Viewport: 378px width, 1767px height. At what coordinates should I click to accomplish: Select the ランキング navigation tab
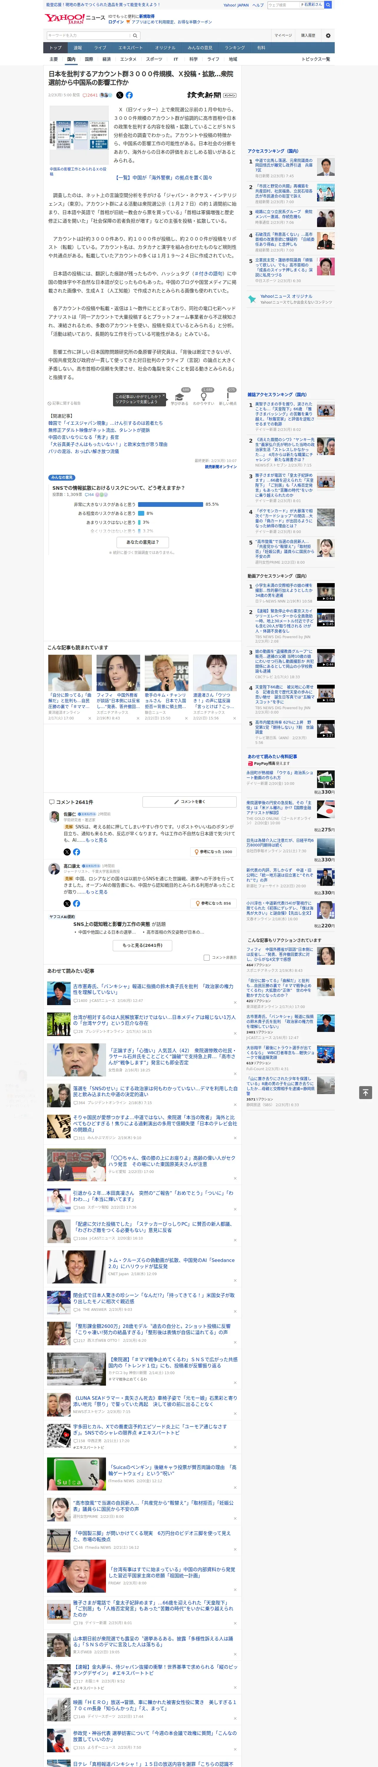[x=235, y=47]
